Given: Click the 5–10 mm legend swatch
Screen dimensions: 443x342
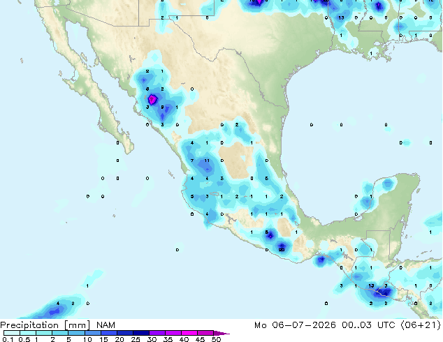Looking at the screenshot, I should (x=76, y=333).
